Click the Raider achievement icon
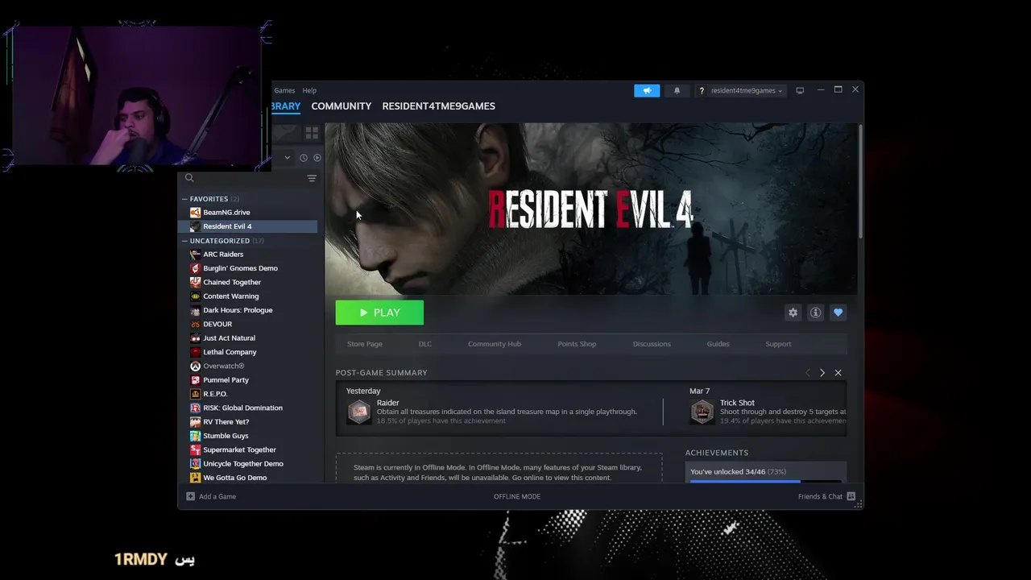This screenshot has height=580, width=1031. coord(359,412)
